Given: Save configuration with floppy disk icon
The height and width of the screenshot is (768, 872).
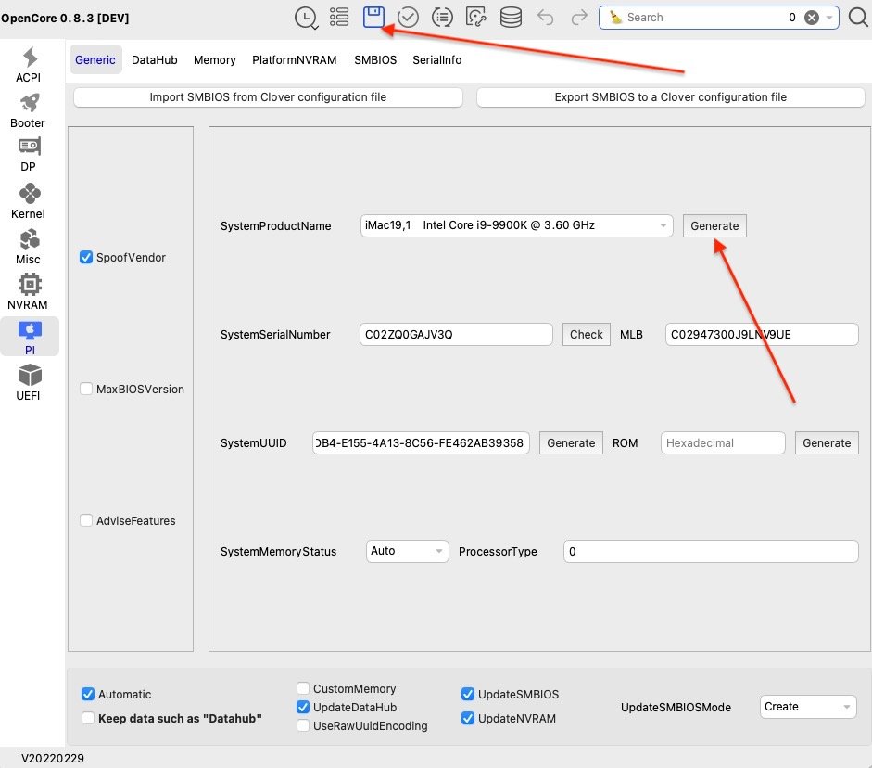Looking at the screenshot, I should pos(373,18).
